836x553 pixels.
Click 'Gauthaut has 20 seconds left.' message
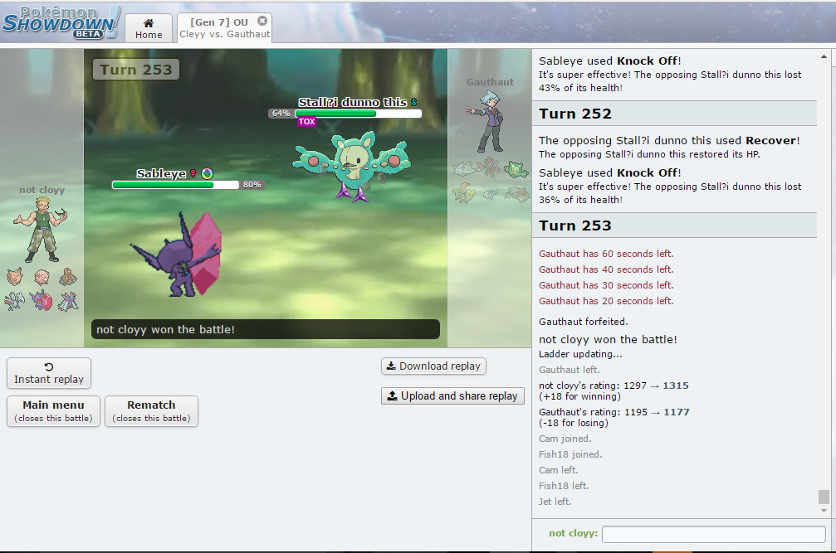pyautogui.click(x=606, y=301)
